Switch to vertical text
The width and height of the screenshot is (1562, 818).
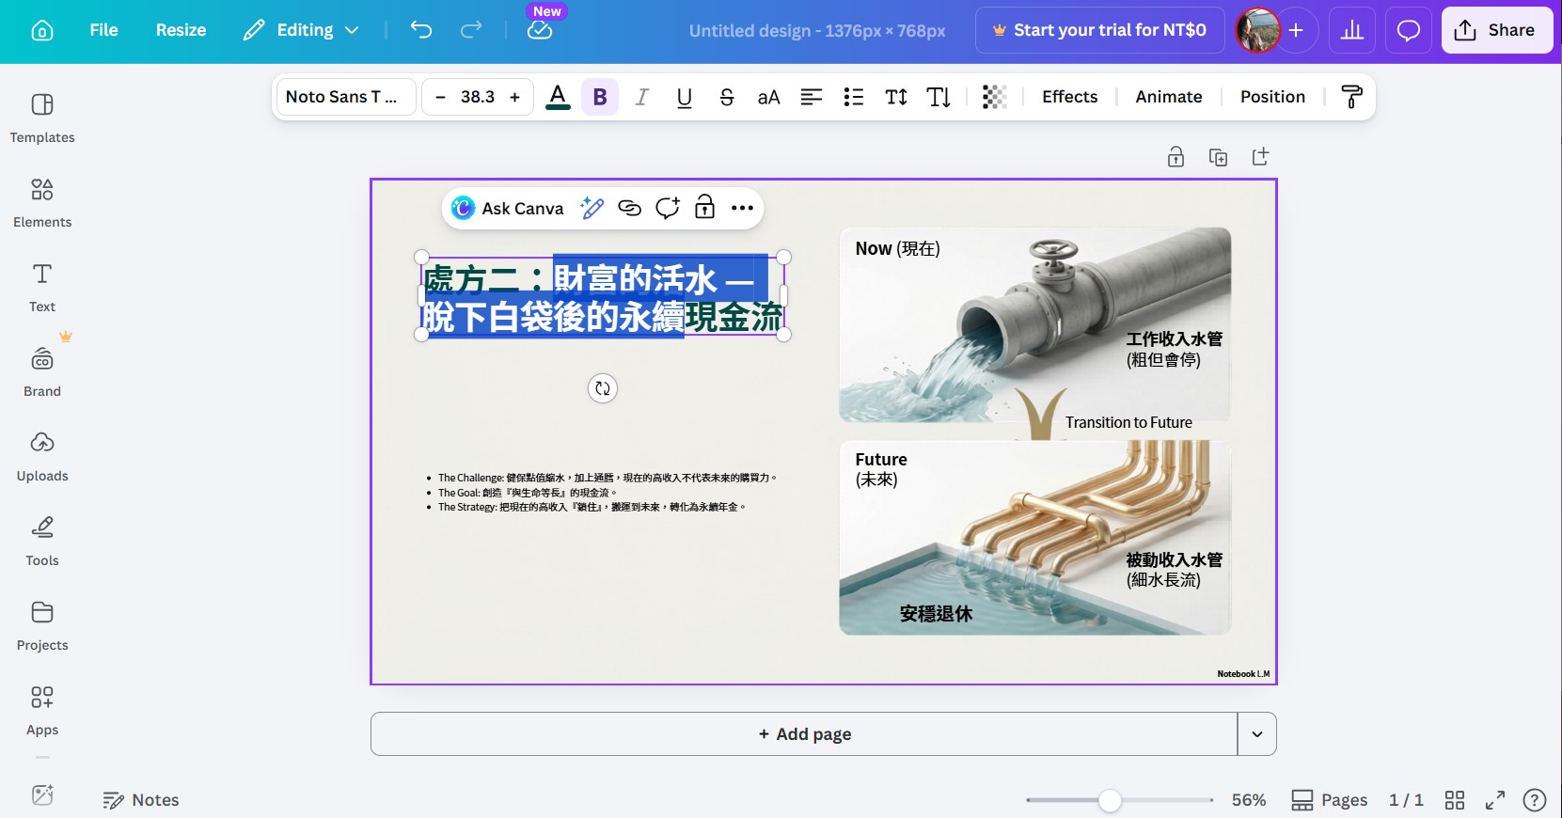[x=939, y=97]
